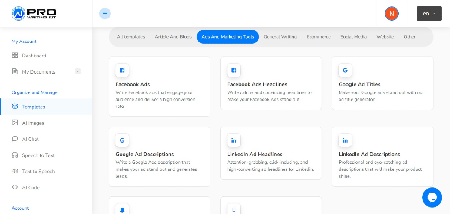
Task: Click the Facebook icon on Facebook Ads card
Action: (122, 70)
